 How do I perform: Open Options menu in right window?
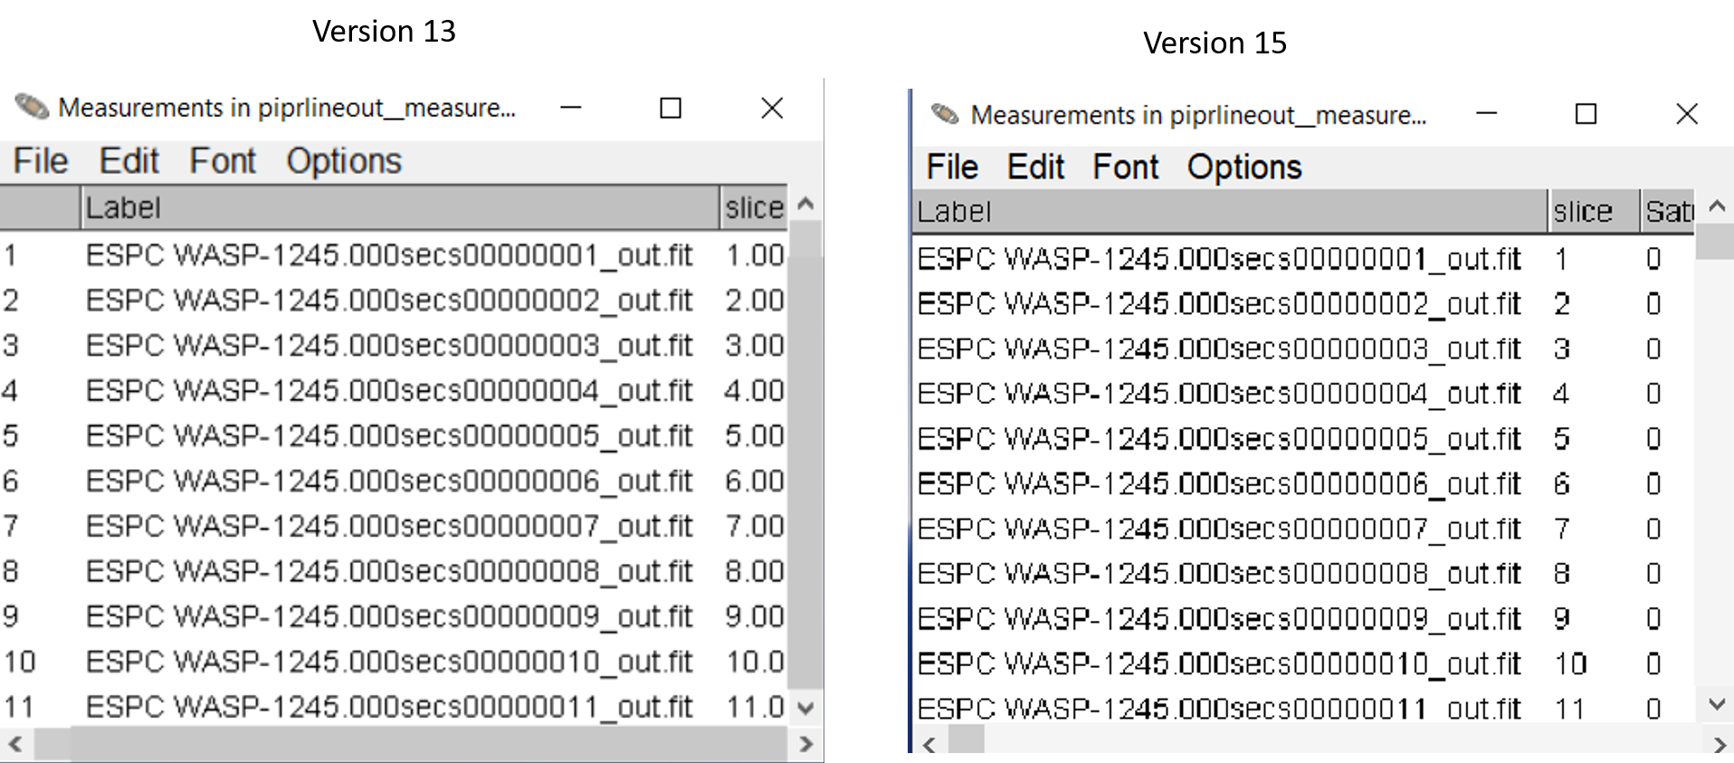[1244, 167]
